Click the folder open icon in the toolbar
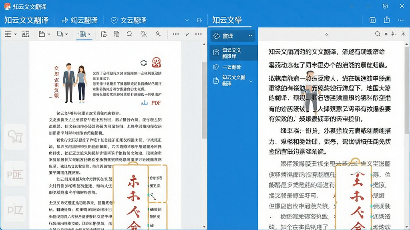The width and height of the screenshot is (410, 230). tap(42, 34)
